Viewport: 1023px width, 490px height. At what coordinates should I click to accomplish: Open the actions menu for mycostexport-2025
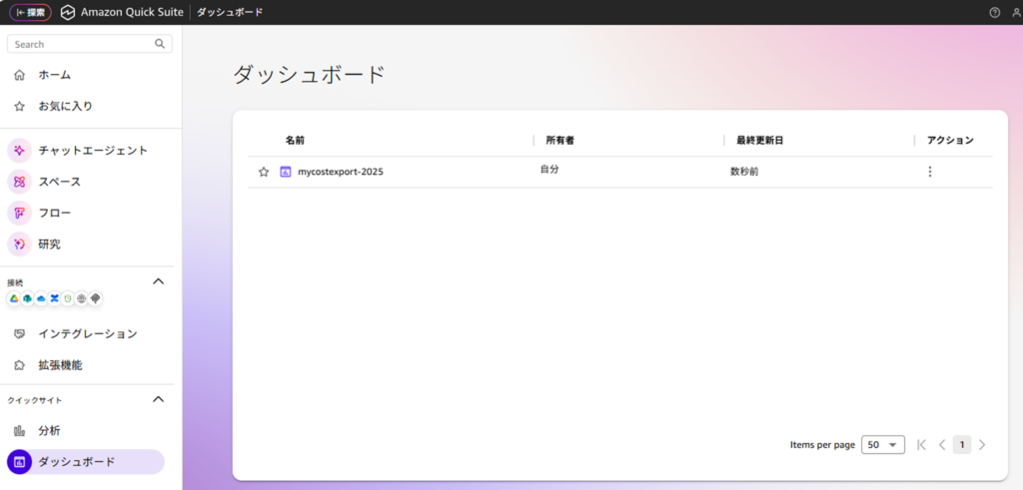(x=930, y=172)
